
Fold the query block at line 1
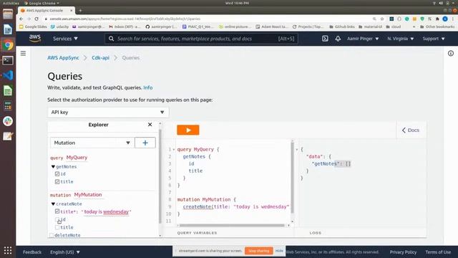coord(173,150)
